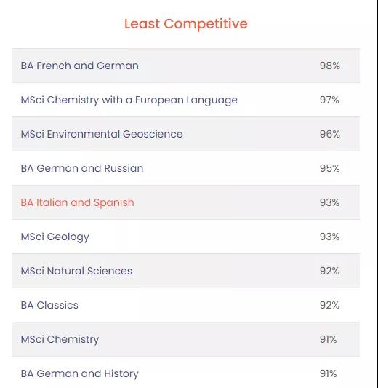Open the MSci Natural Sciences entry
This screenshot has width=378, height=388.
(185, 271)
